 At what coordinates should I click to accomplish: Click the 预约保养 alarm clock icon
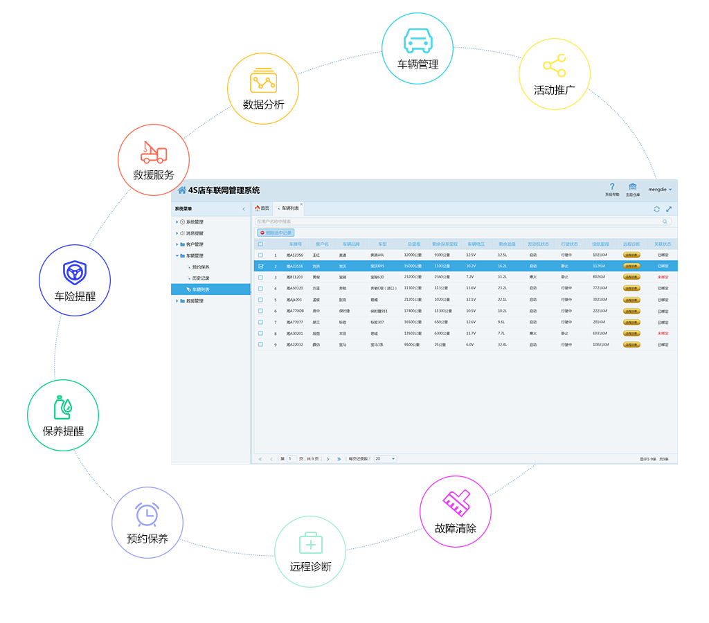tap(147, 514)
